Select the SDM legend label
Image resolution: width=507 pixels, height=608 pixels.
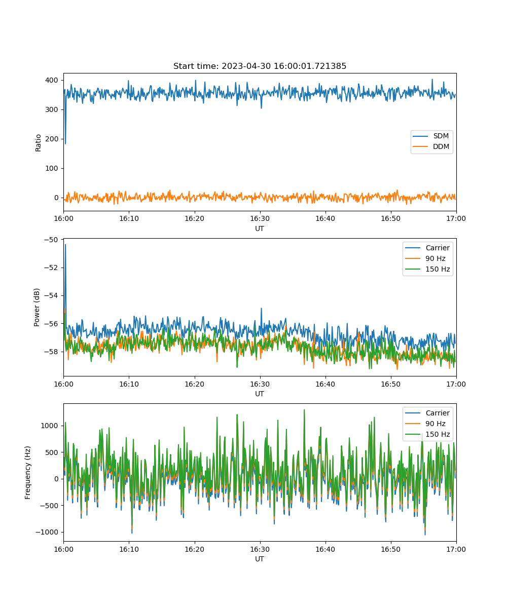point(441,136)
